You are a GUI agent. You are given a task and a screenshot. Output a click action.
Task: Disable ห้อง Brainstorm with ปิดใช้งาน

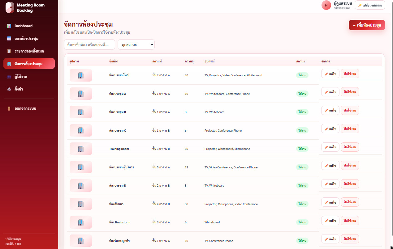(x=350, y=221)
